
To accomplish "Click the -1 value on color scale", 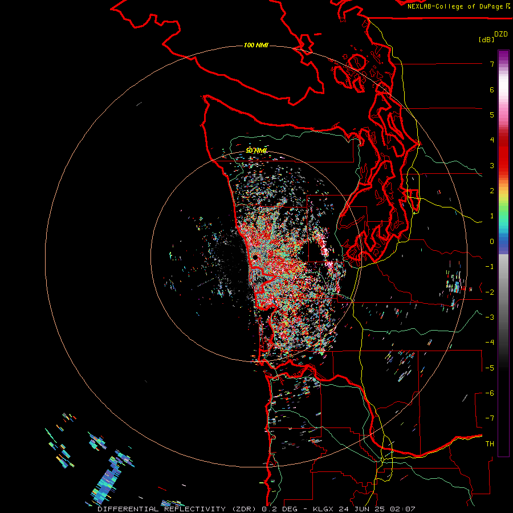I will click(490, 267).
